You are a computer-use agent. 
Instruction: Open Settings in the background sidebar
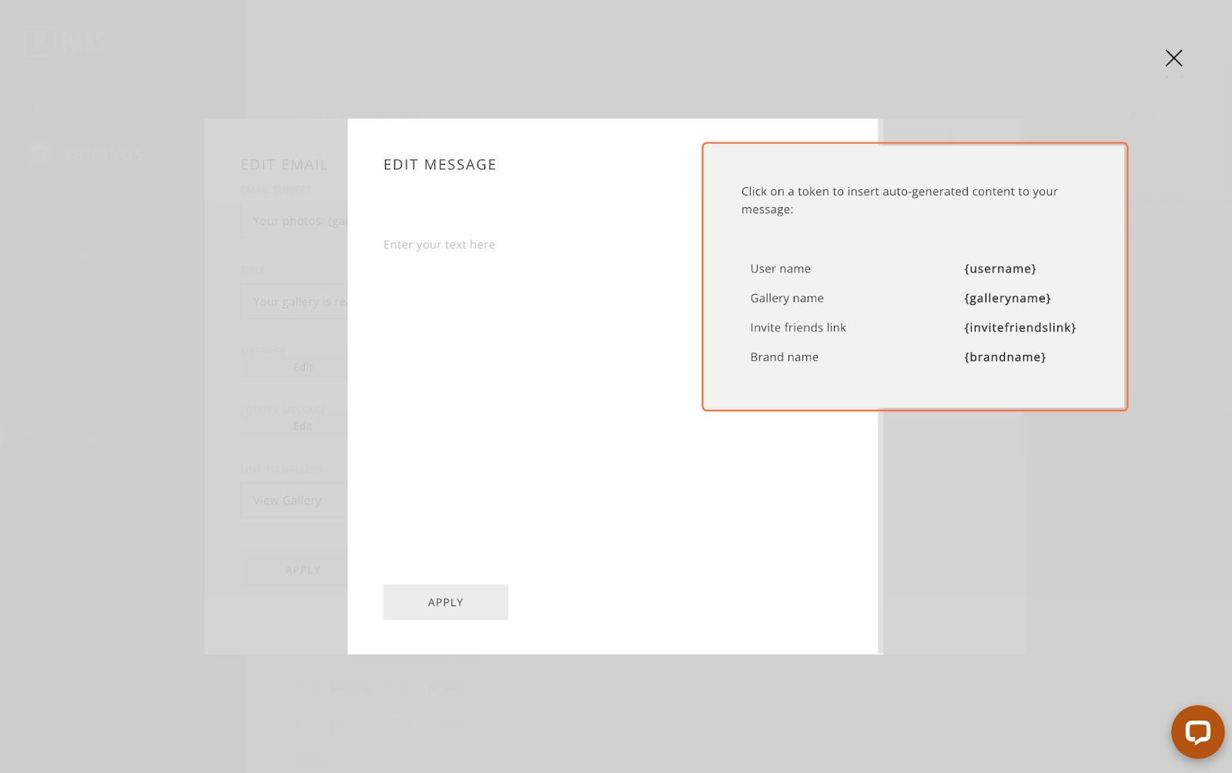pyautogui.click(x=85, y=155)
